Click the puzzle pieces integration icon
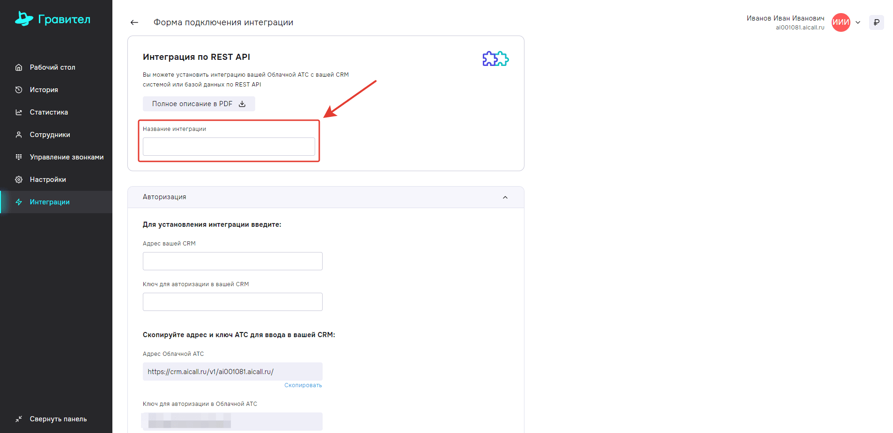Image resolution: width=893 pixels, height=433 pixels. click(495, 58)
